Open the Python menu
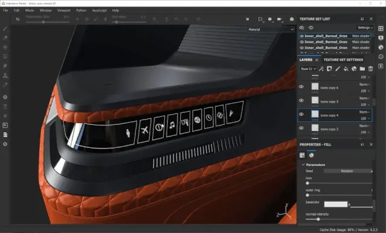The width and height of the screenshot is (386, 233). coord(81,10)
